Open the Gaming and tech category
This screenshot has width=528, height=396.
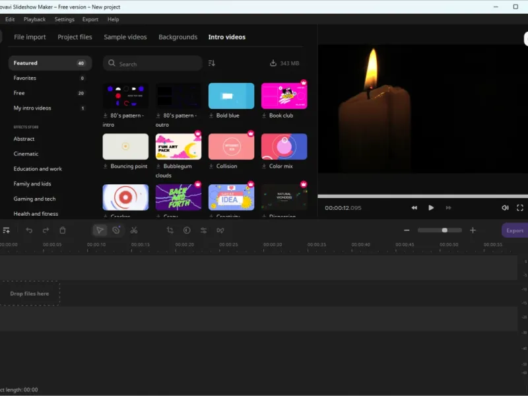34,199
